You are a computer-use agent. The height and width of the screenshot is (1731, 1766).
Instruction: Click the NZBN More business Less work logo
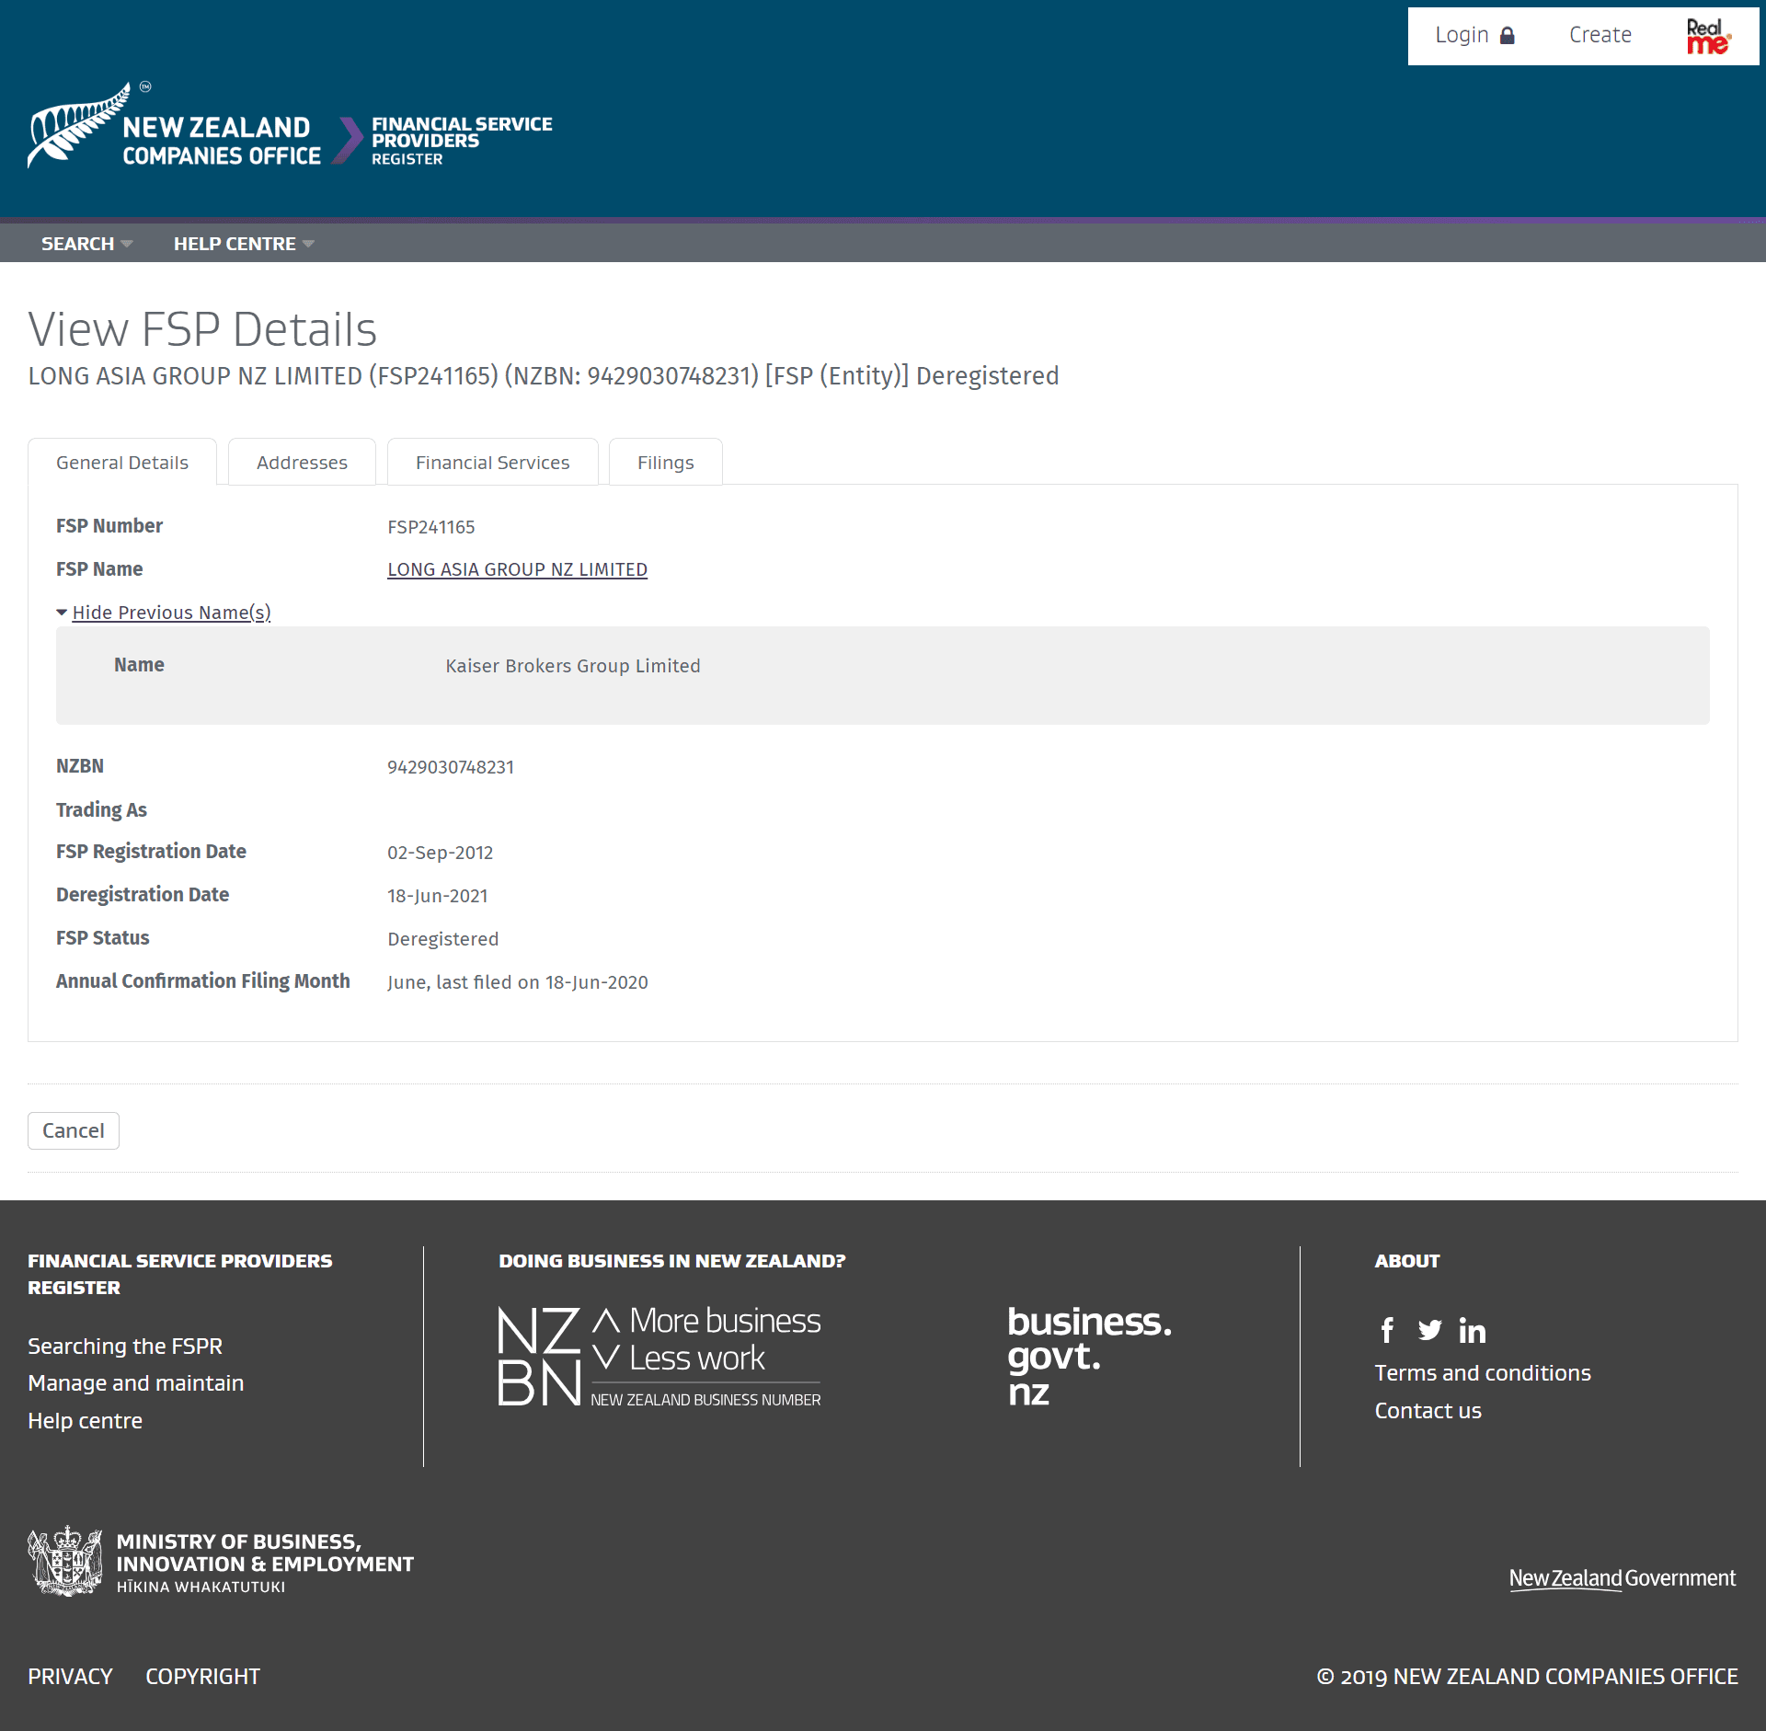[659, 1357]
